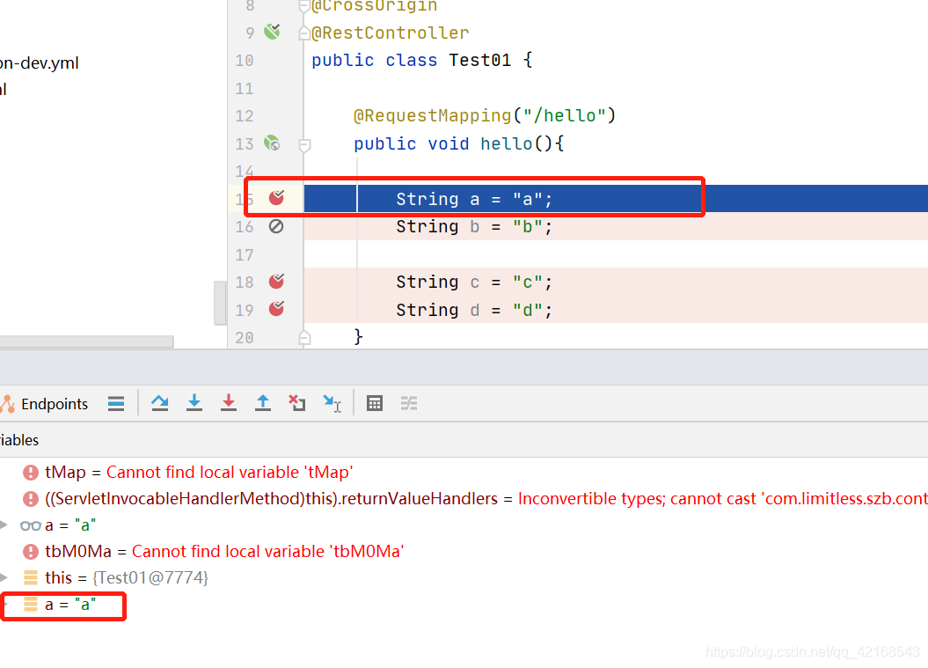The image size is (928, 668).
Task: Toggle breakpoint on line 15
Action: (x=276, y=197)
